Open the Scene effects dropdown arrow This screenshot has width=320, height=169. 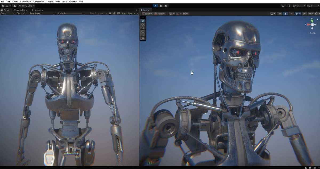click(300, 14)
